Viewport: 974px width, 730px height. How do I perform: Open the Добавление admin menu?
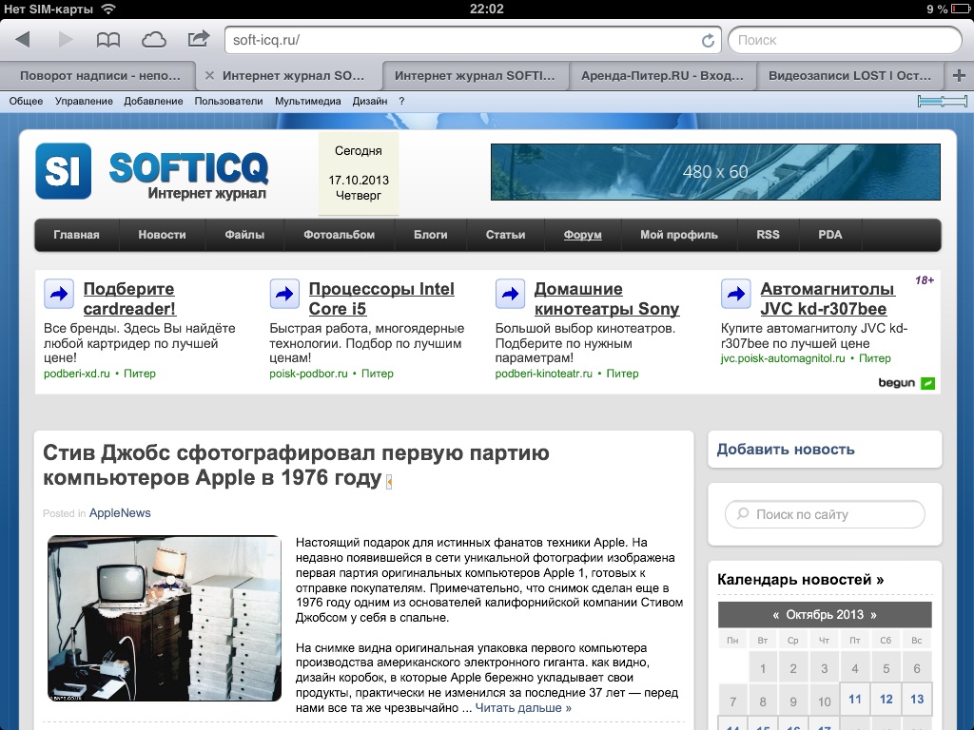153,101
